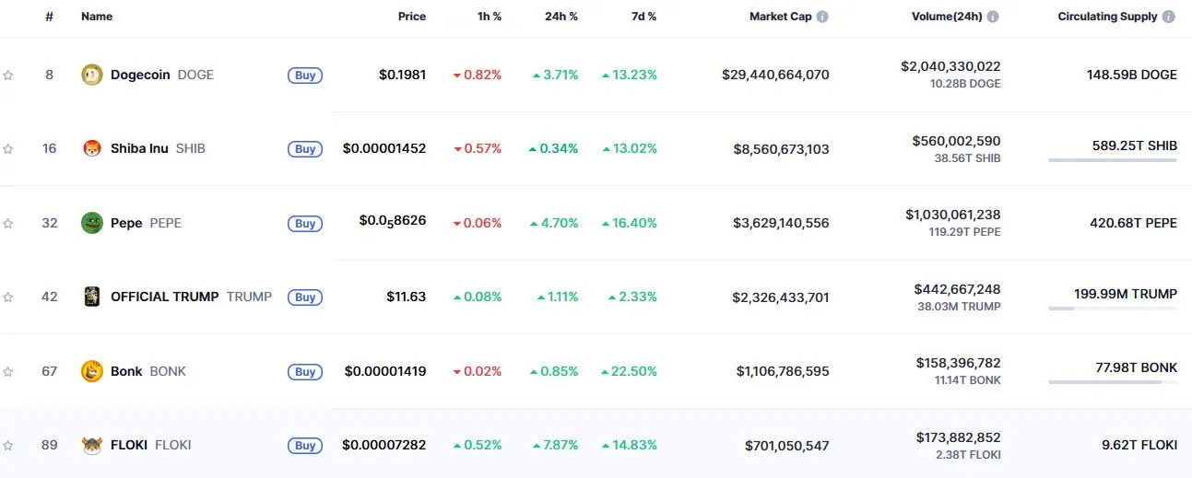
Task: Toggle the watchlist star for Pepe
Action: (x=8, y=224)
